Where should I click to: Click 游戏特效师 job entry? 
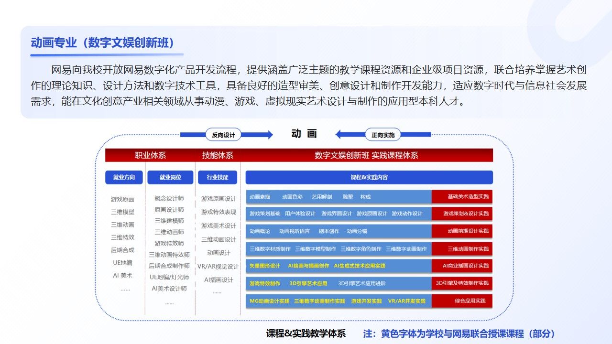pos(169,243)
